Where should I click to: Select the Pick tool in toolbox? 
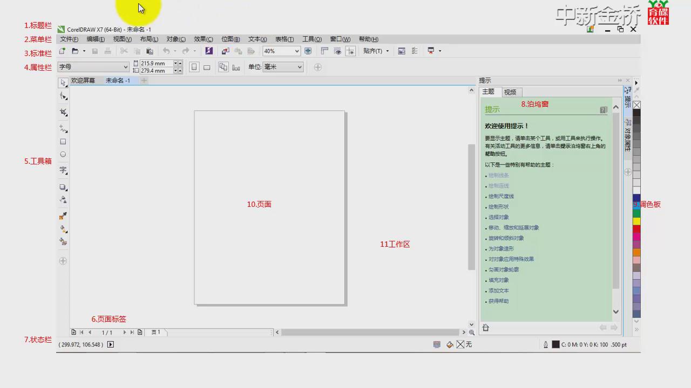click(x=63, y=83)
